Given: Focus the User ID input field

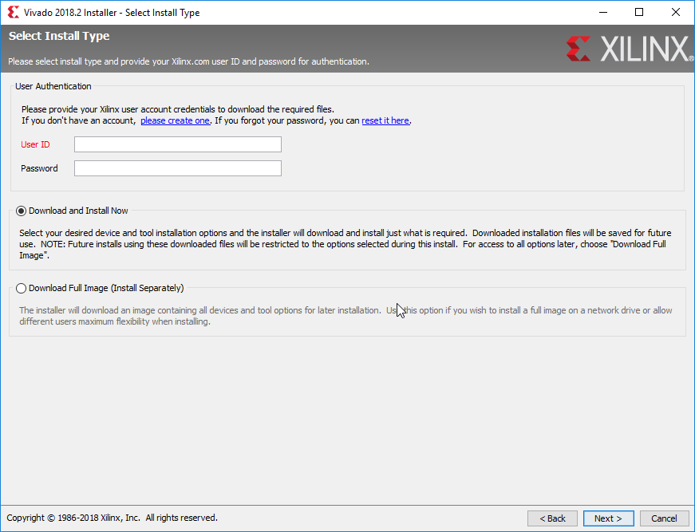Looking at the screenshot, I should 178,144.
